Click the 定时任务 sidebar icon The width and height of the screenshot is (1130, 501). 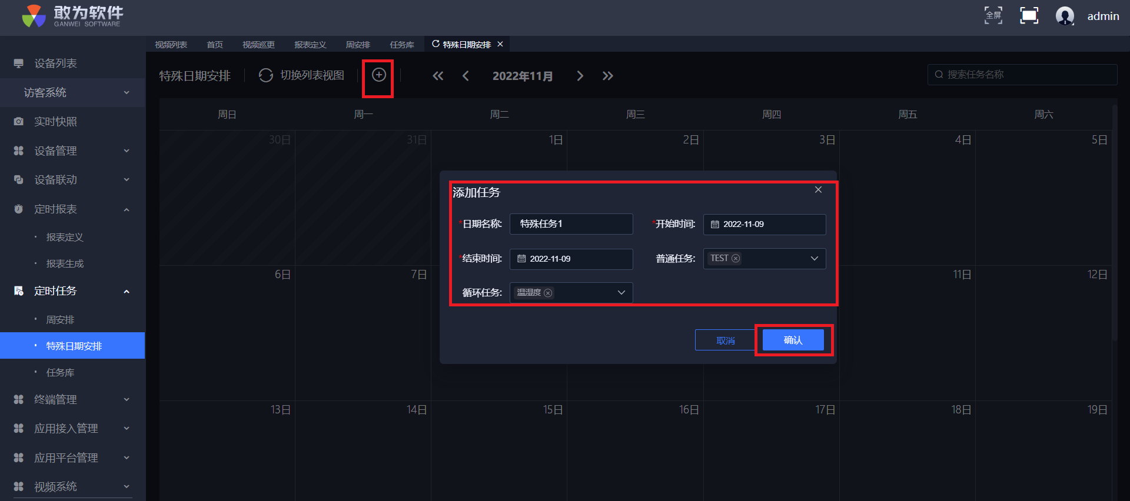pyautogui.click(x=19, y=291)
